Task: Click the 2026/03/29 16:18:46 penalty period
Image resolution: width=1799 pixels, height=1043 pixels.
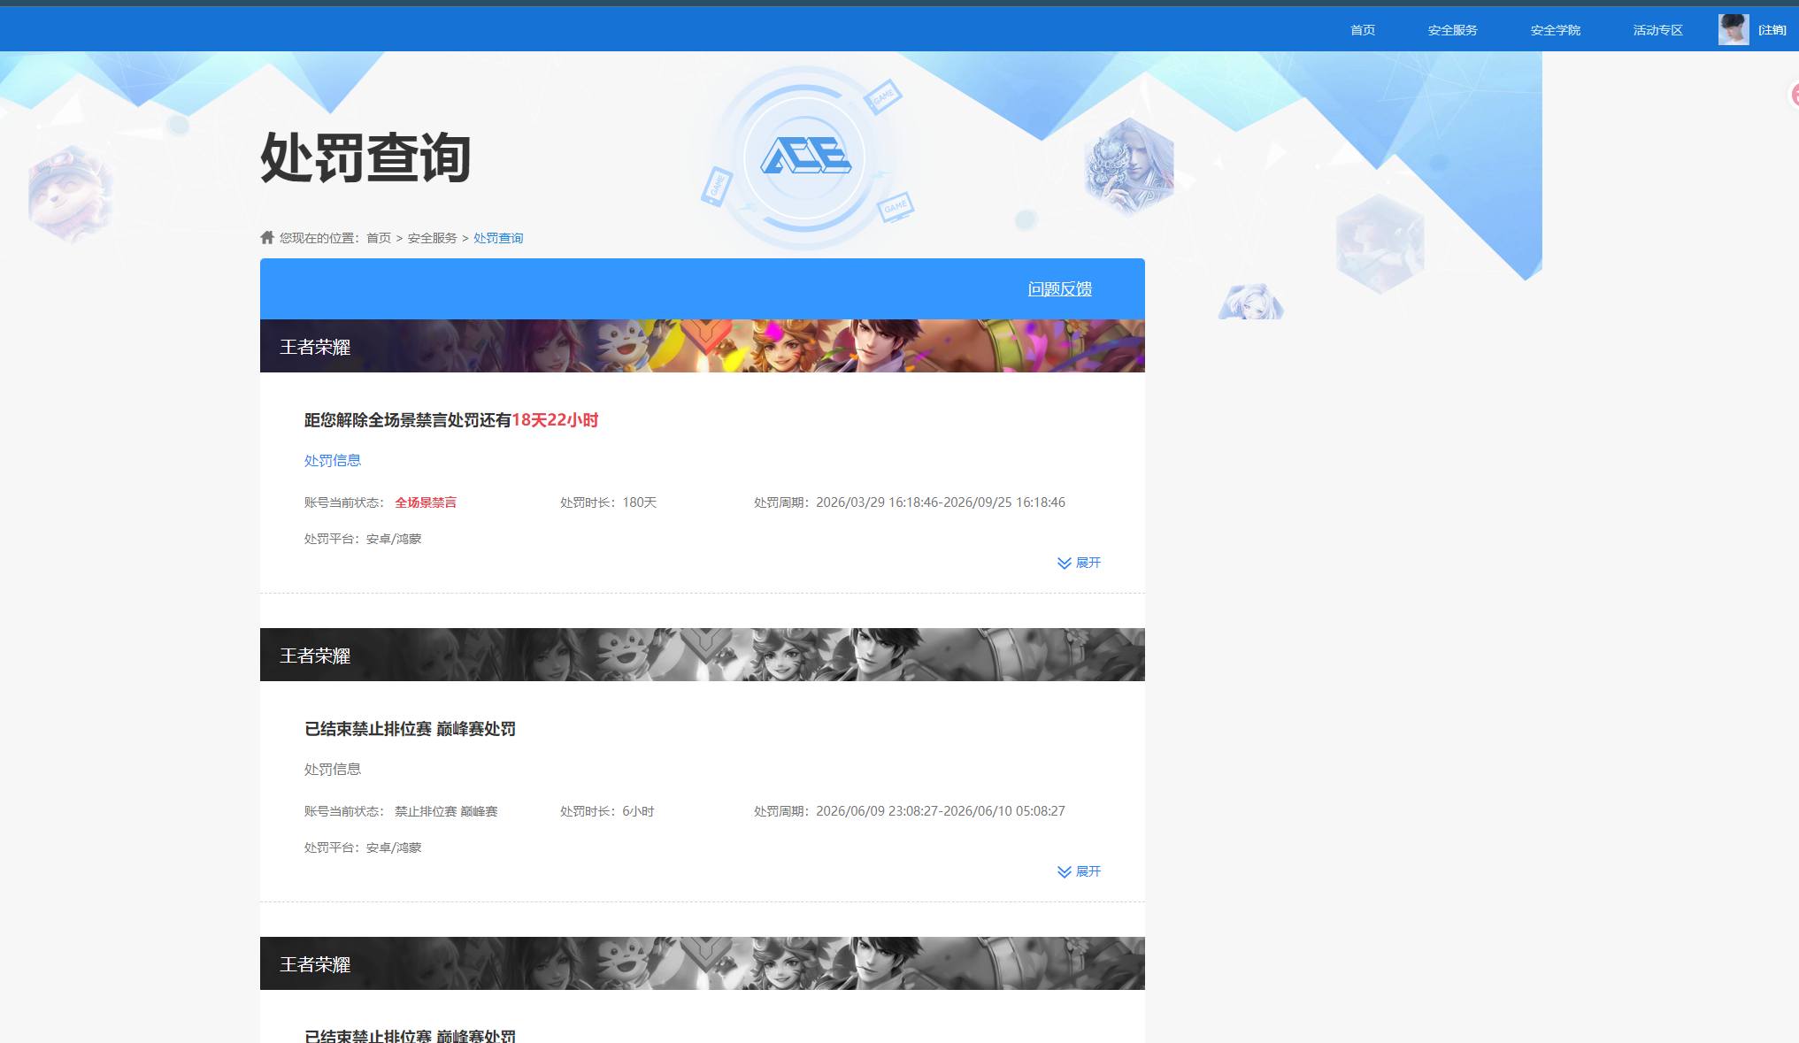Action: point(910,502)
